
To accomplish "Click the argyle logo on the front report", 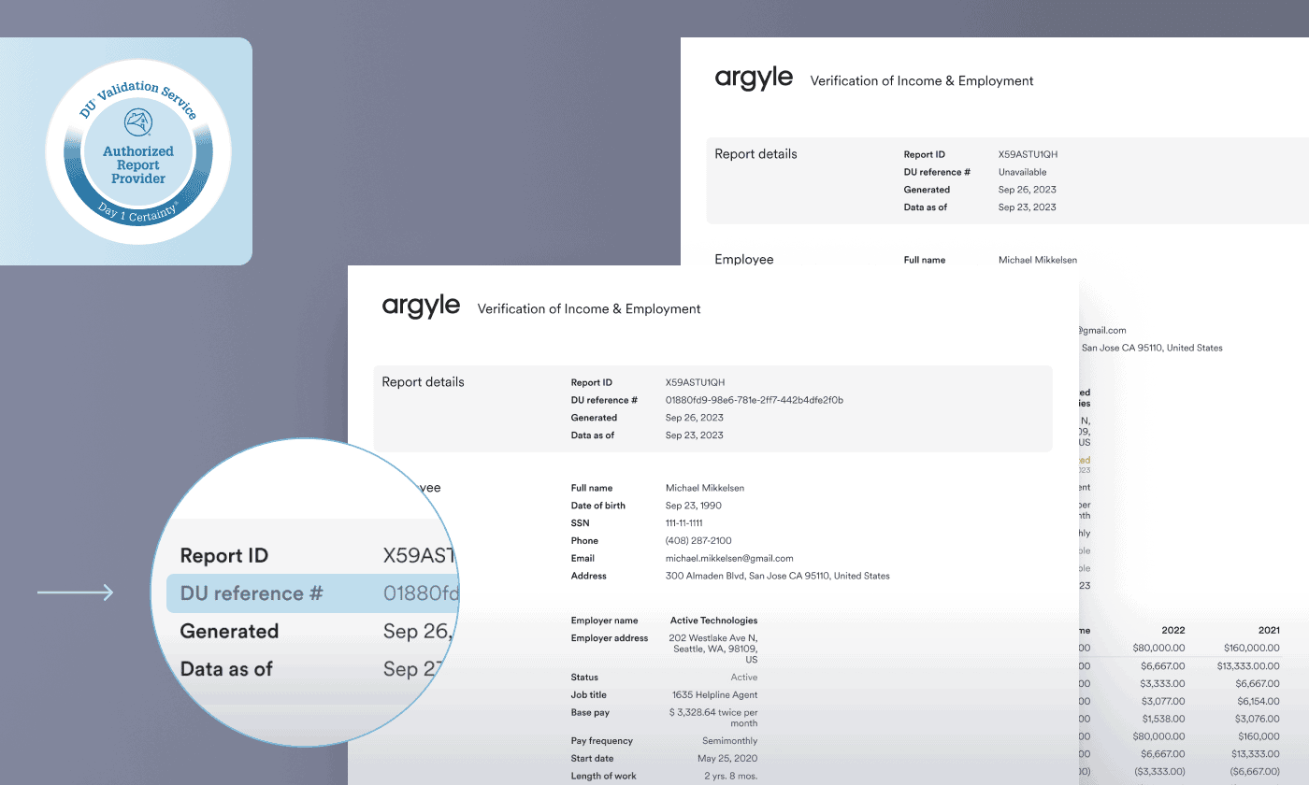I will tap(421, 307).
